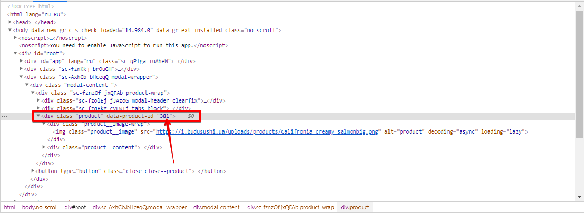This screenshot has width=584, height=213.
Task: Expand the head element node
Action: click(x=10, y=23)
